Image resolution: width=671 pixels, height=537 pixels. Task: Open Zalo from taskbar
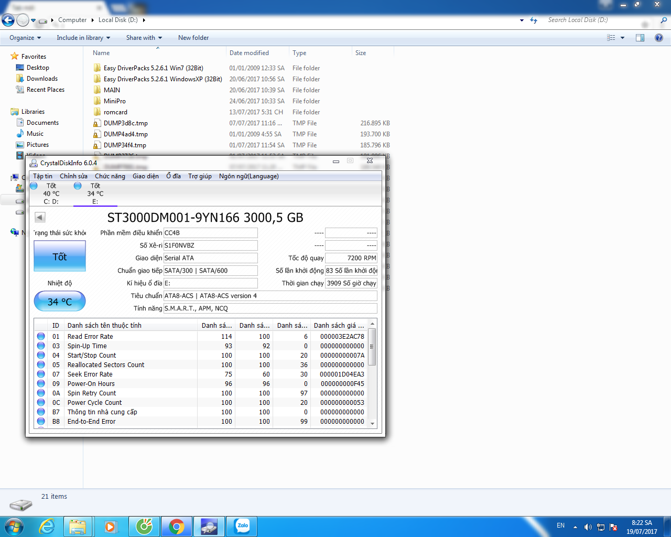click(x=242, y=527)
